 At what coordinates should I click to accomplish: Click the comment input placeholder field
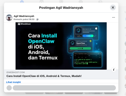64,88
